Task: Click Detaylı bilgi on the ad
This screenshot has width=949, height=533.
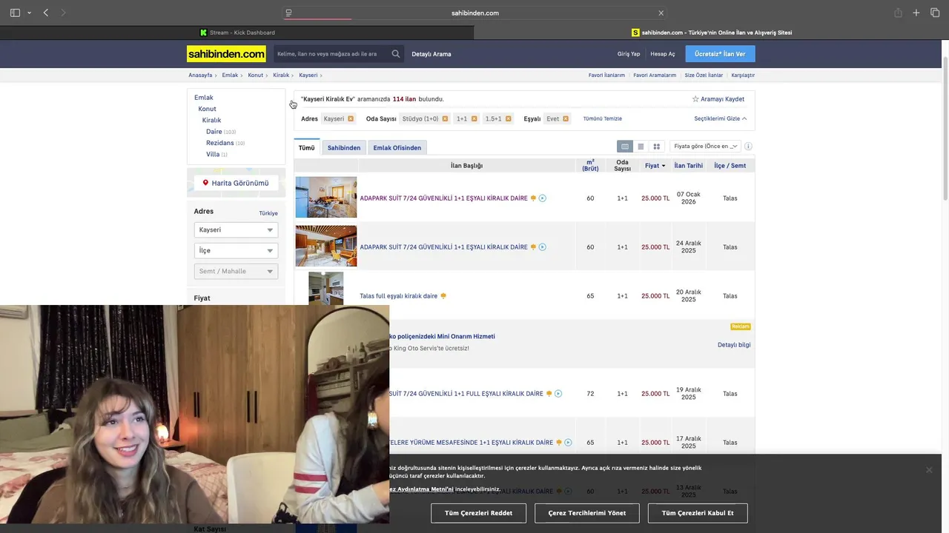Action: tap(734, 345)
